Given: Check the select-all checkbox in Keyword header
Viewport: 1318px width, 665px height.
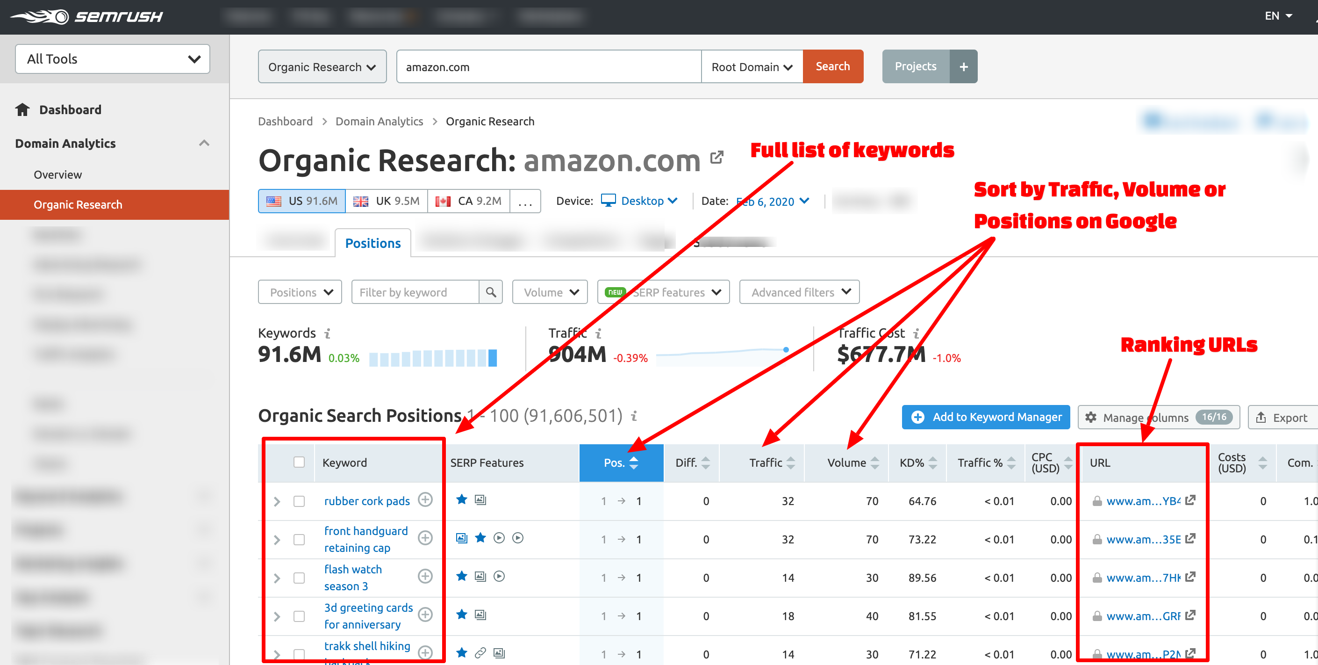Looking at the screenshot, I should pos(299,463).
